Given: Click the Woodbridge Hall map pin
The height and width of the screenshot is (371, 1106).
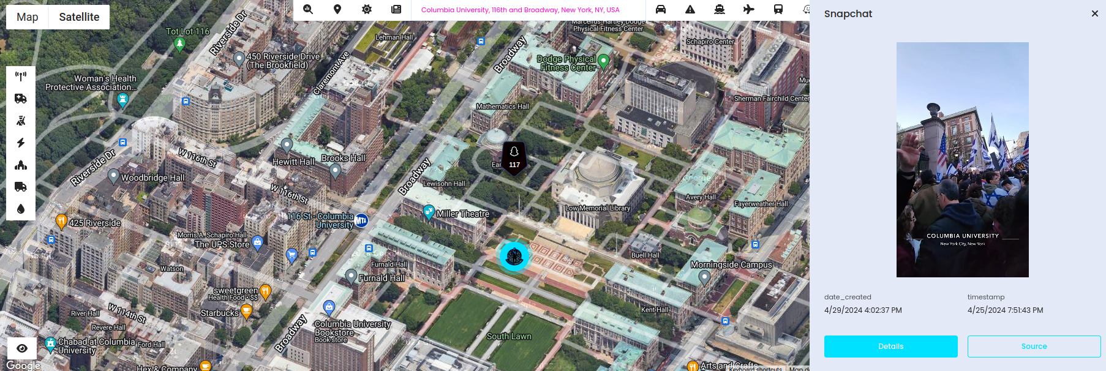Looking at the screenshot, I should pos(113,176).
